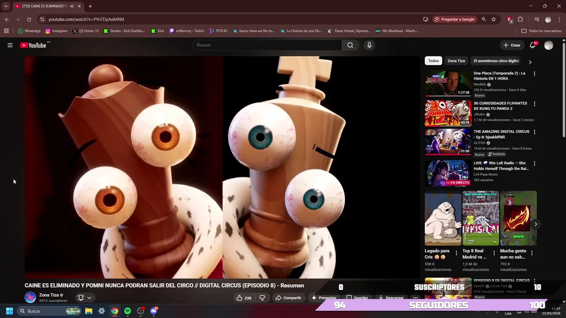Open more options for Amazing Digital Circus video

[534, 132]
